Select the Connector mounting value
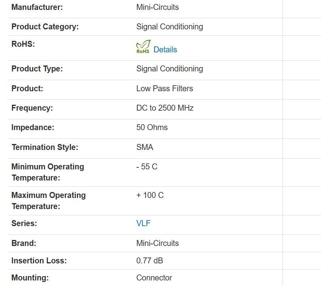 tap(154, 278)
